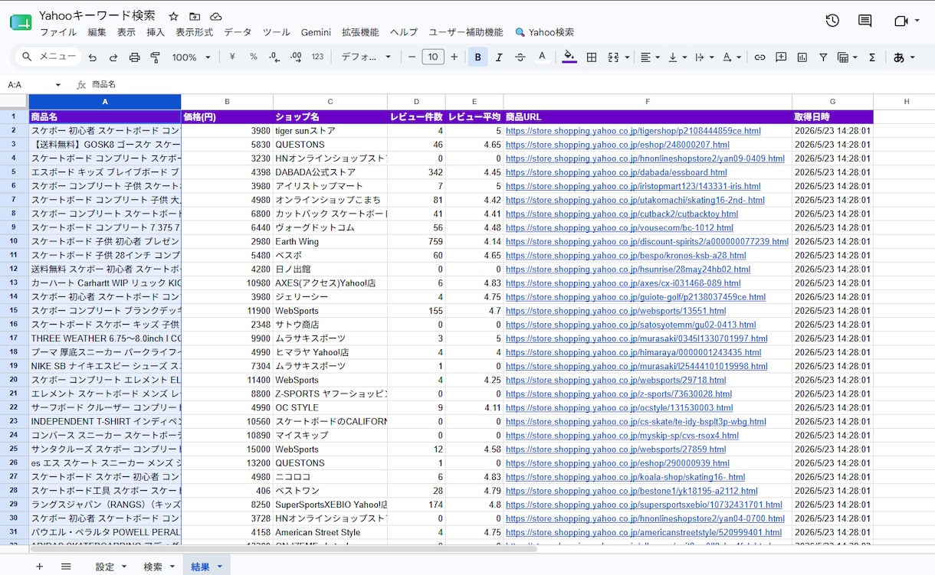Open the zoom 100% dropdown
The image size is (935, 575).
point(192,57)
